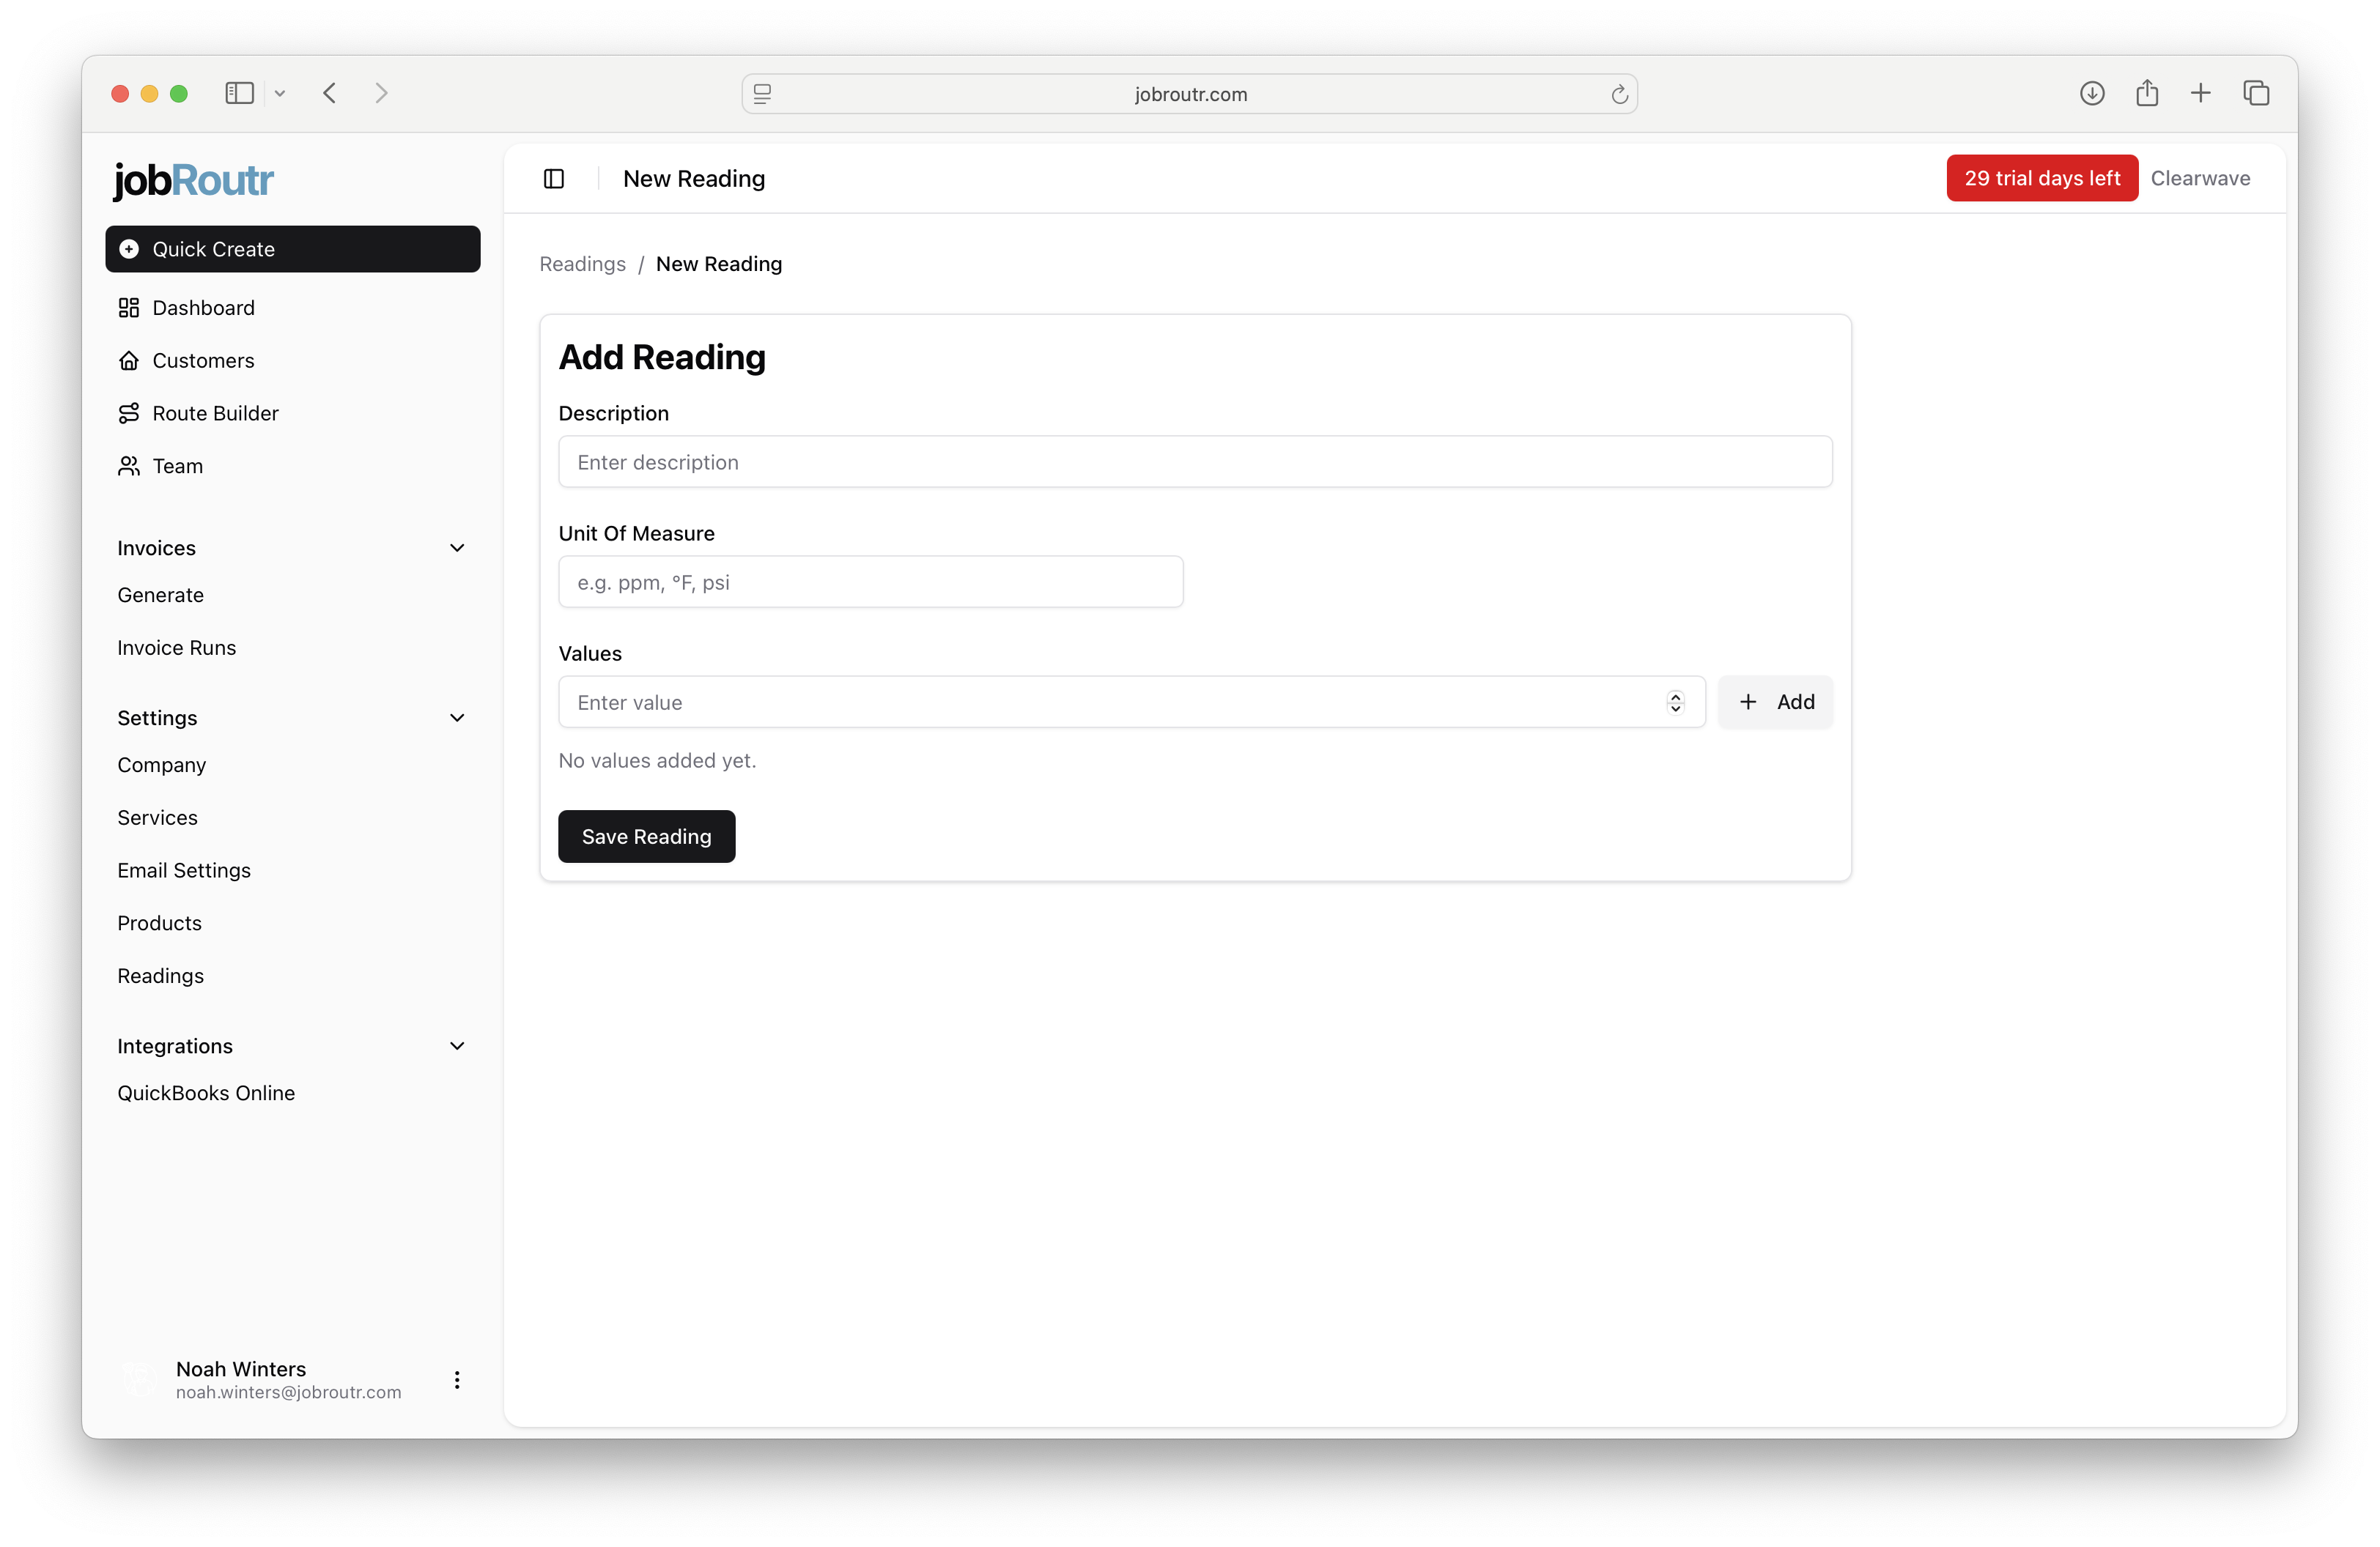Toggle the sidebar with the panel icon
This screenshot has width=2380, height=1547.
pyautogui.click(x=553, y=178)
